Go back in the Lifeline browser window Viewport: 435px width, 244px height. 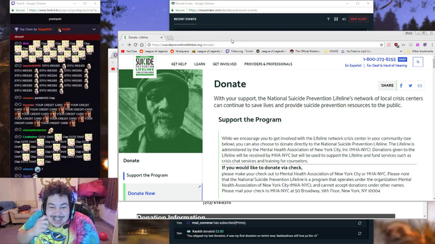(122, 45)
